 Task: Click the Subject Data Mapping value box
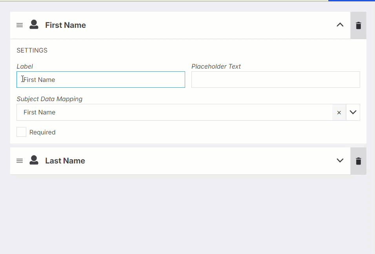[x=174, y=112]
